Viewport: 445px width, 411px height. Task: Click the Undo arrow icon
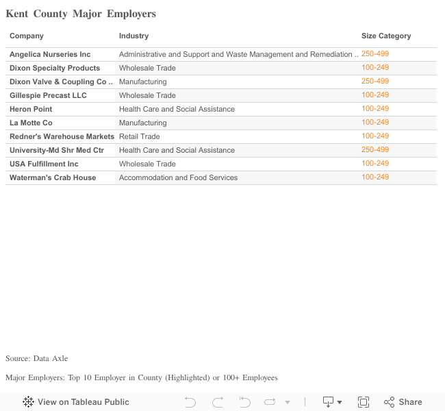tap(190, 402)
